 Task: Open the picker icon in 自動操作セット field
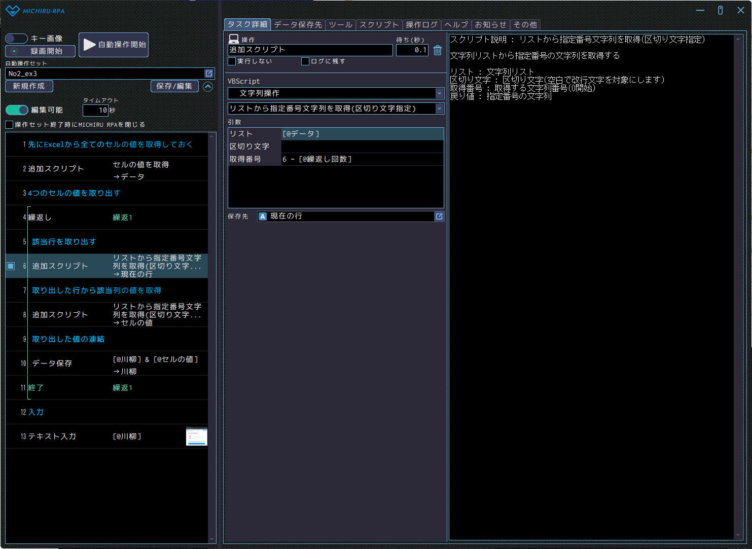point(208,74)
